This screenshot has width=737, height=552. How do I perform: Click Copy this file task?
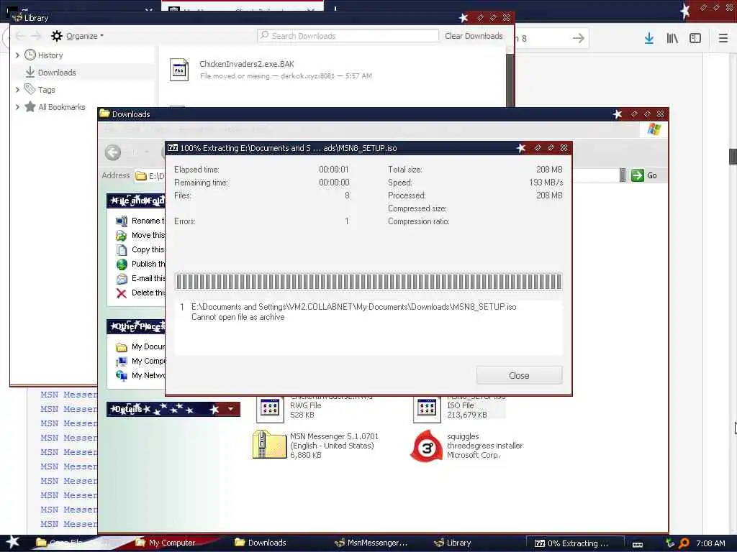pos(148,249)
